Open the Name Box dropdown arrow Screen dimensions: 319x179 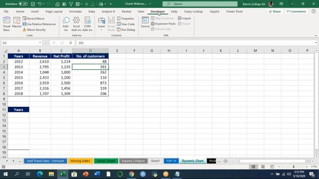[x=40, y=43]
